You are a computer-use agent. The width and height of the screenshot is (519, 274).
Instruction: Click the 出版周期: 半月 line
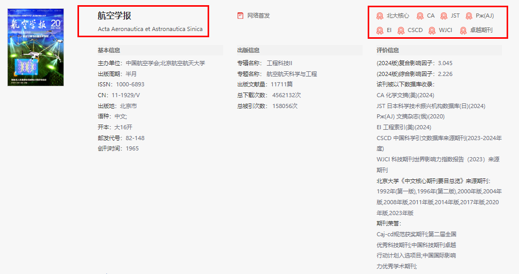(x=117, y=74)
